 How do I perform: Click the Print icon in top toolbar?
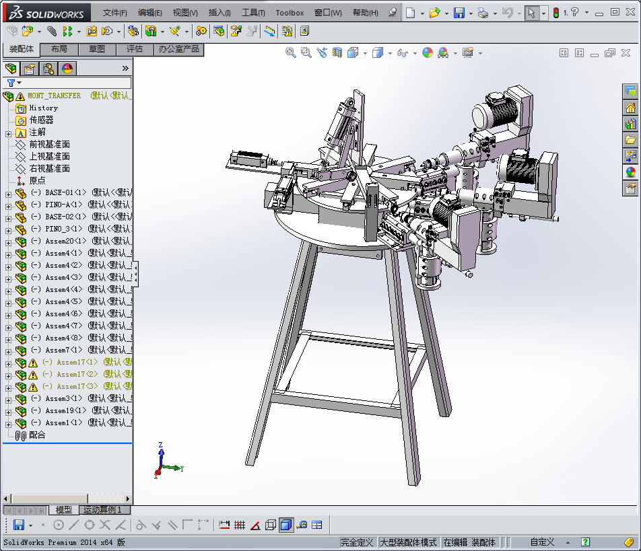tap(483, 13)
